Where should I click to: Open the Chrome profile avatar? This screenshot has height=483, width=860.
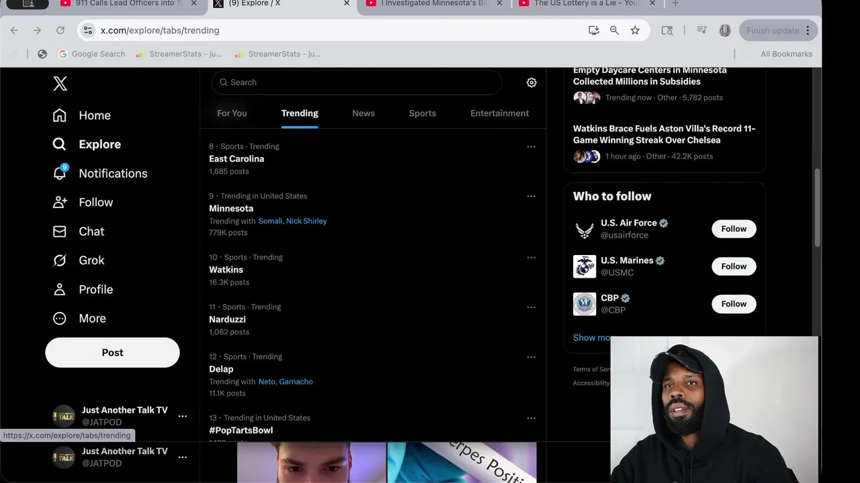coord(725,30)
